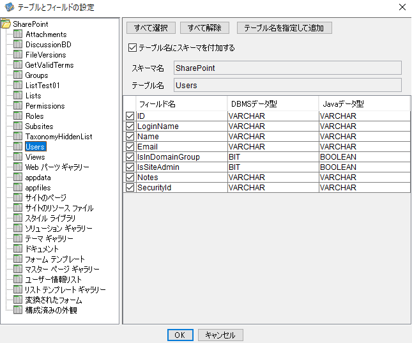Click the table icon beside Attachments
The height and width of the screenshot is (343, 412).
[x=18, y=34]
